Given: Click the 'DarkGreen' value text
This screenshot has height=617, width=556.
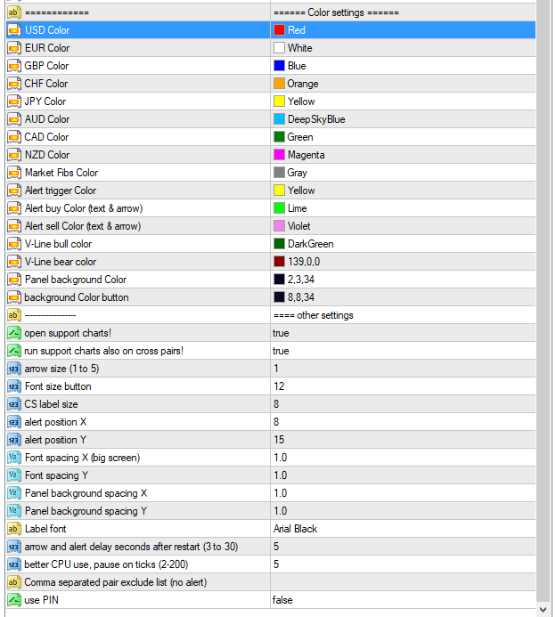Looking at the screenshot, I should tap(310, 244).
